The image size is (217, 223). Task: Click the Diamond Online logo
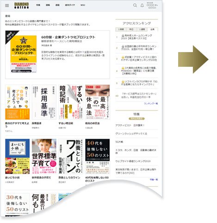[22, 6]
